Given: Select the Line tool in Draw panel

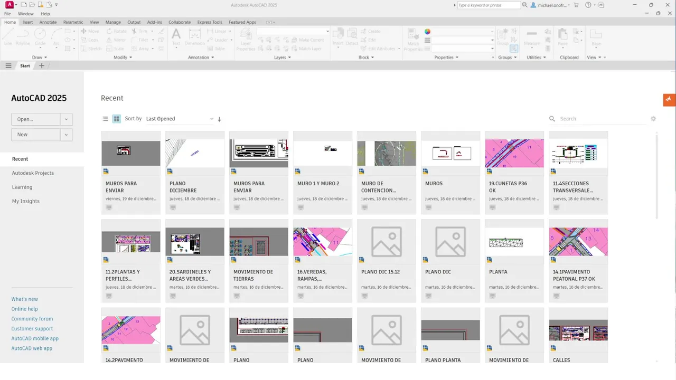Looking at the screenshot, I should [x=8, y=36].
